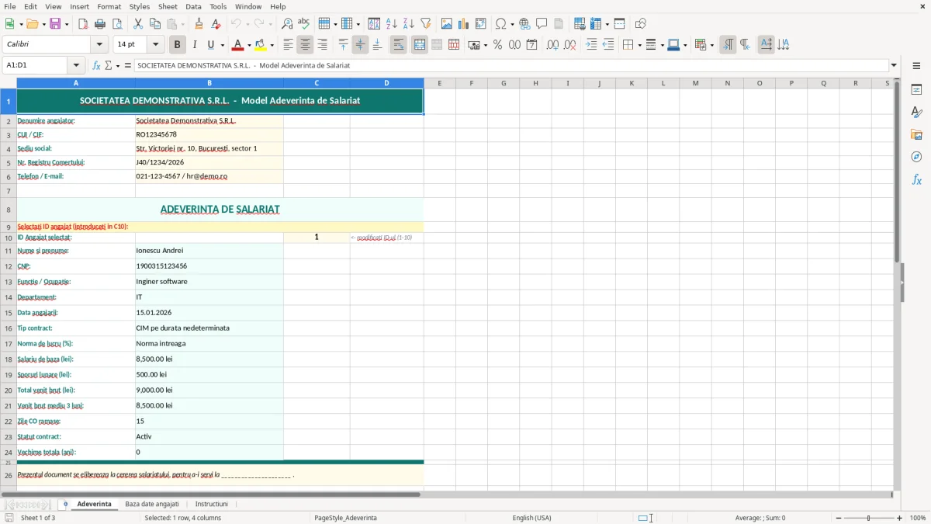Open the Conditional Formatting dropdown arrow

click(x=711, y=45)
